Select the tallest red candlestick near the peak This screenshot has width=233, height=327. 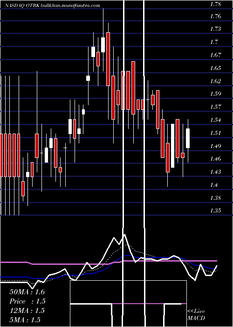pos(108,59)
